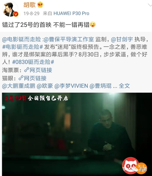Open 胡歌's profile avatar

coord(10,10)
